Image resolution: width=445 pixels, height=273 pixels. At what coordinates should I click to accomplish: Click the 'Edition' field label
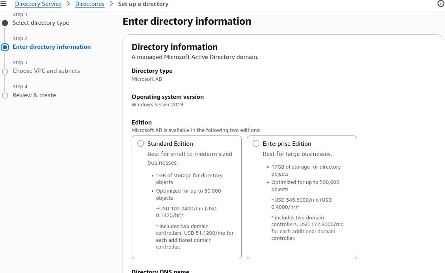(142, 122)
